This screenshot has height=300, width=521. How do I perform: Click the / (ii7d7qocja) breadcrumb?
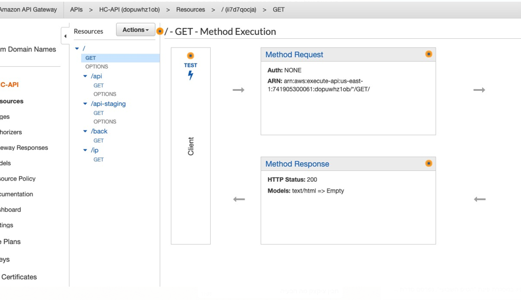tap(239, 10)
